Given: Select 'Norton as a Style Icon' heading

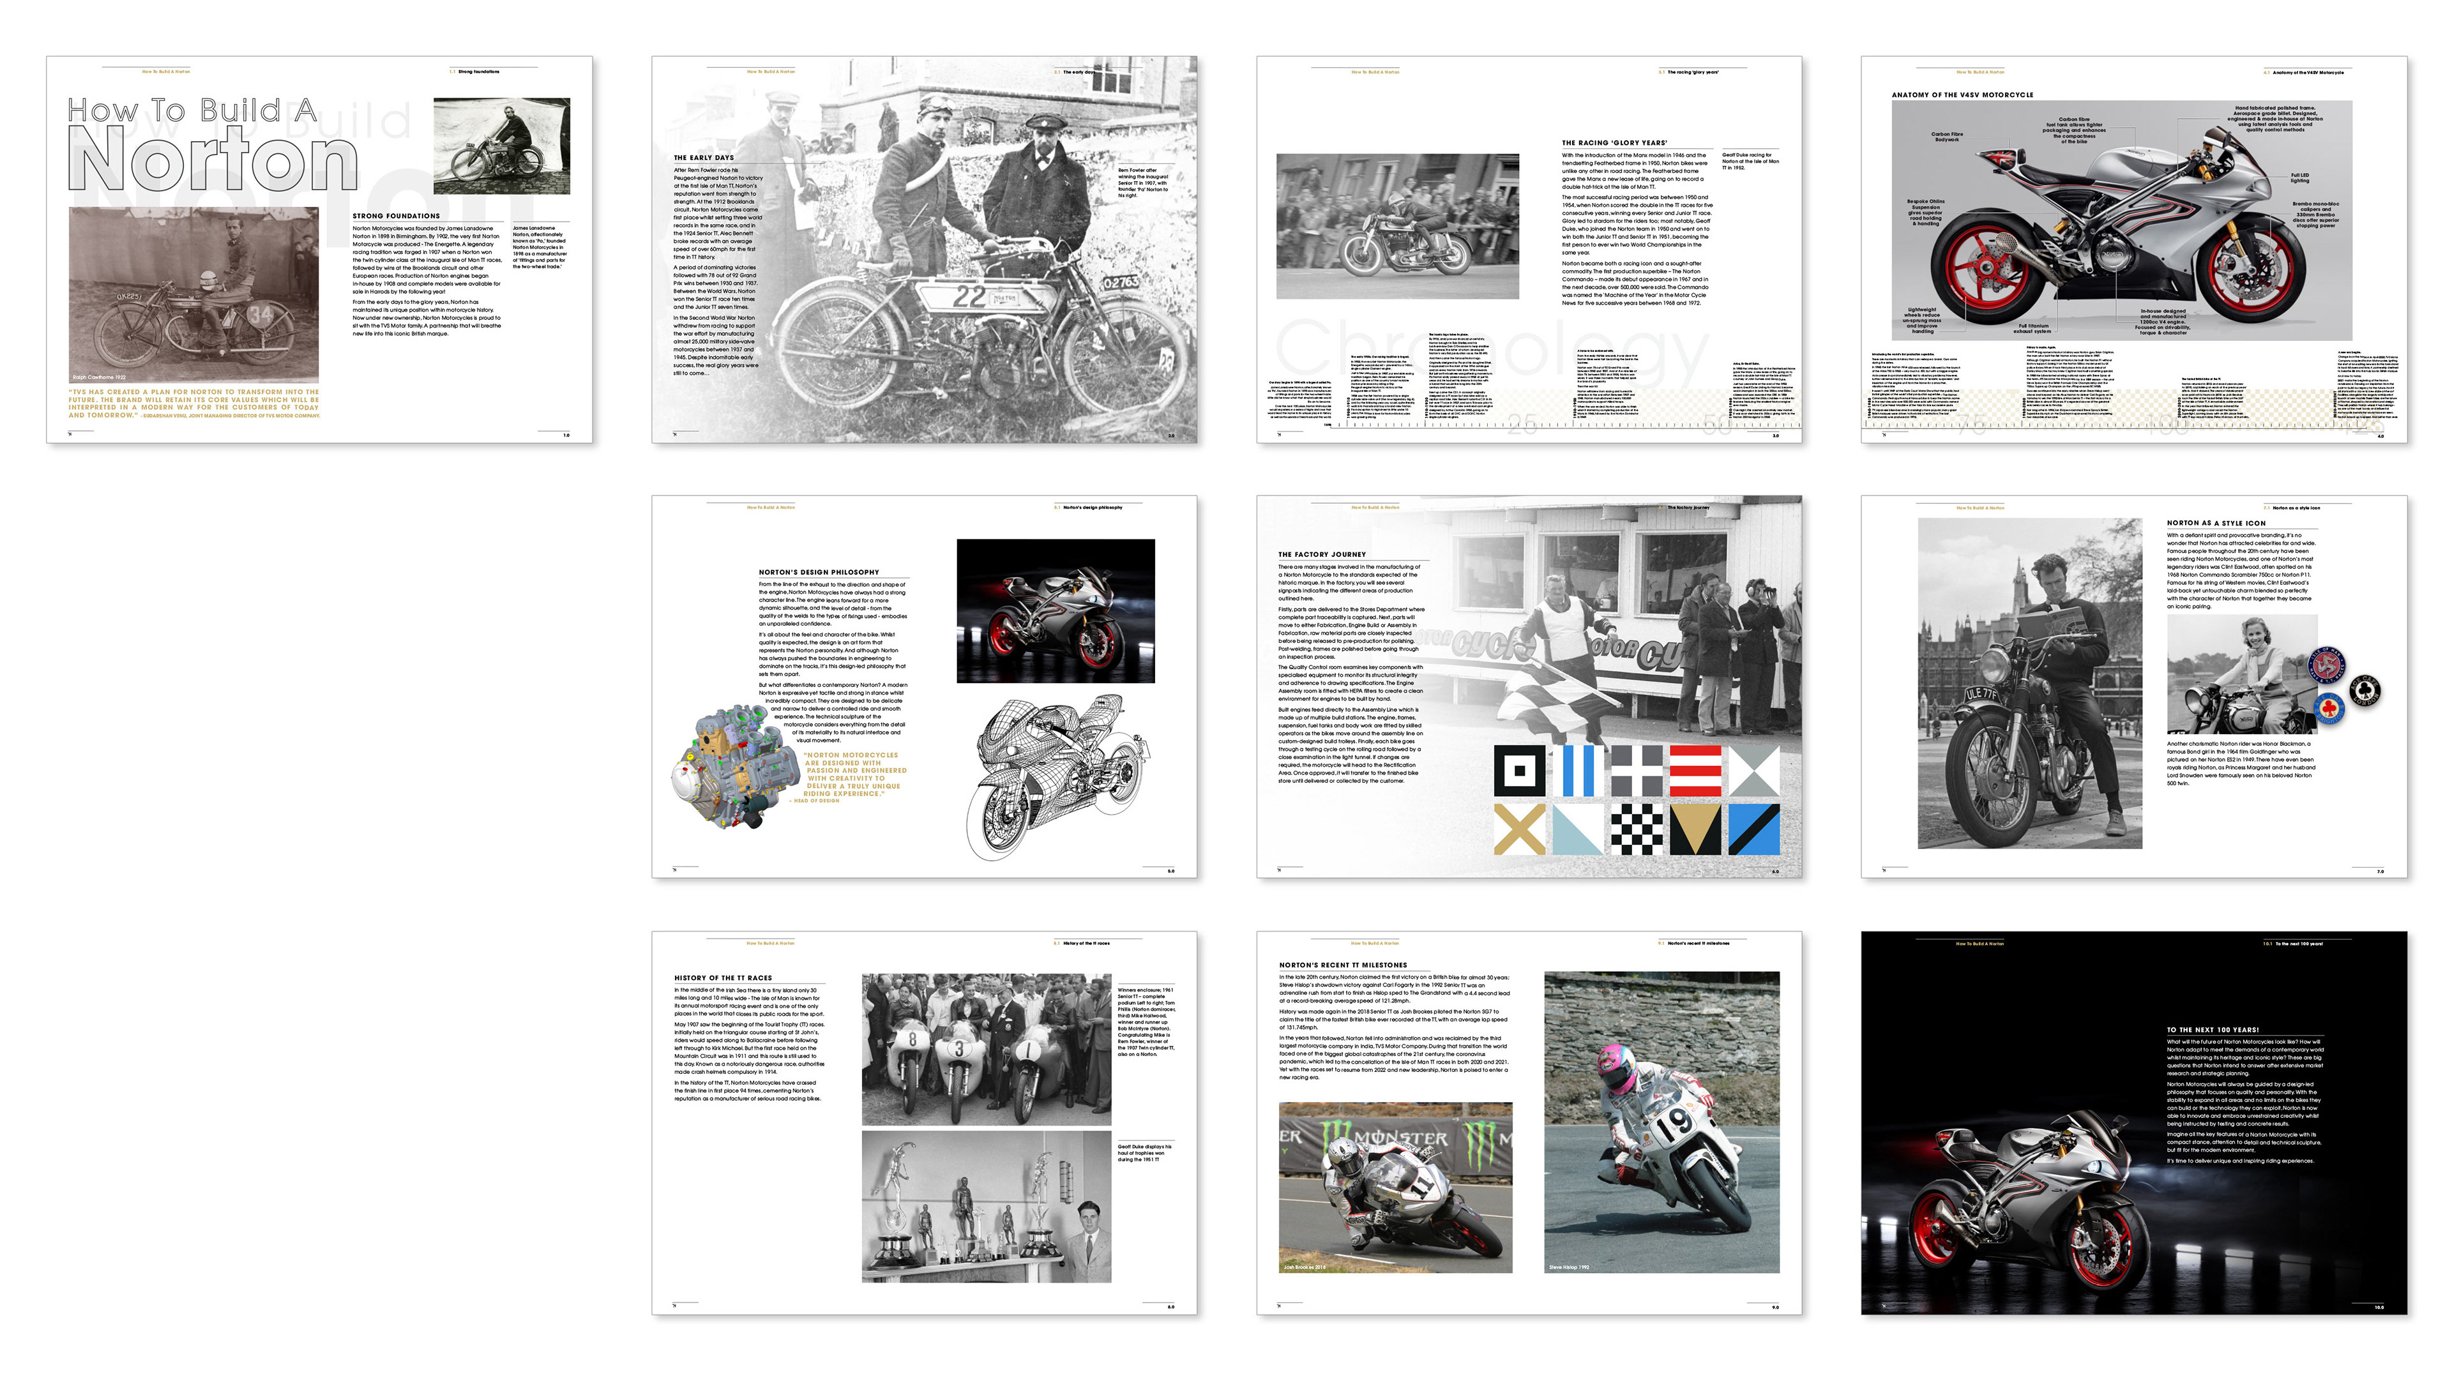Looking at the screenshot, I should (2216, 523).
